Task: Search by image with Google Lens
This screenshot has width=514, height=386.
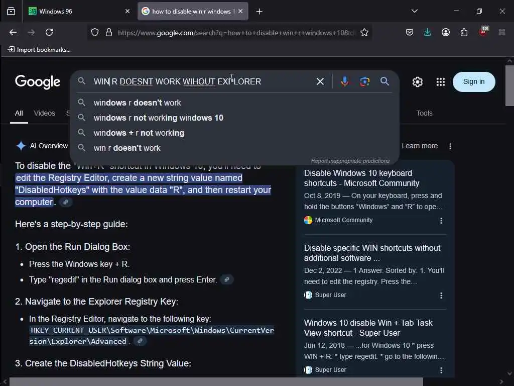Action: point(364,81)
